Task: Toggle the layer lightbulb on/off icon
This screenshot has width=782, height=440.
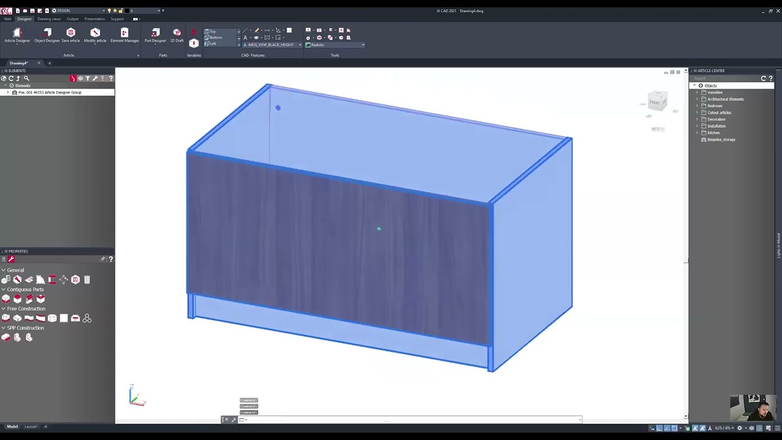Action: coord(109,10)
